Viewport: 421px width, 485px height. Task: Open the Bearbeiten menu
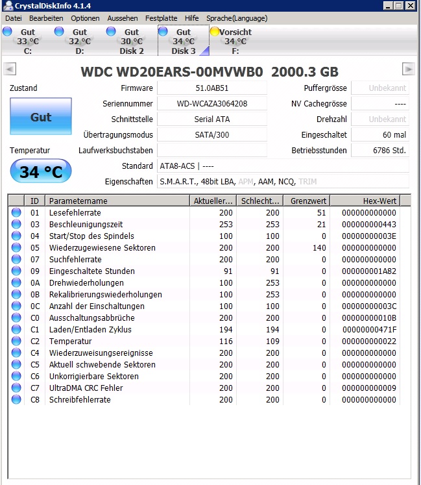click(46, 18)
